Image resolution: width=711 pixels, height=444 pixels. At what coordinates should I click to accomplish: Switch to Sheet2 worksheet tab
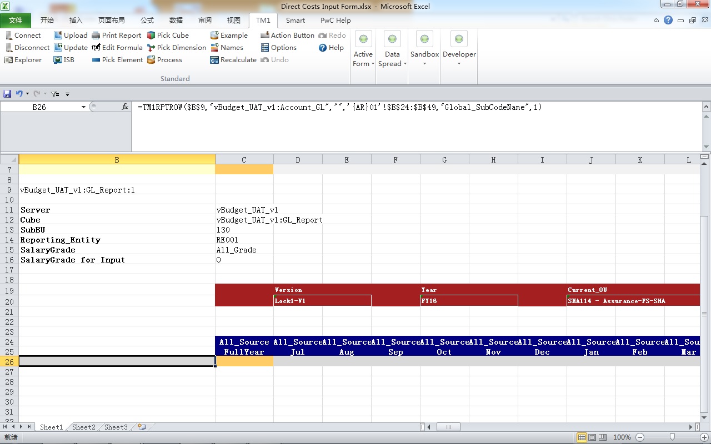click(84, 427)
